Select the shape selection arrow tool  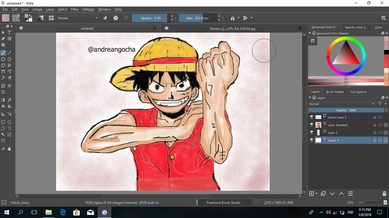coord(3,32)
